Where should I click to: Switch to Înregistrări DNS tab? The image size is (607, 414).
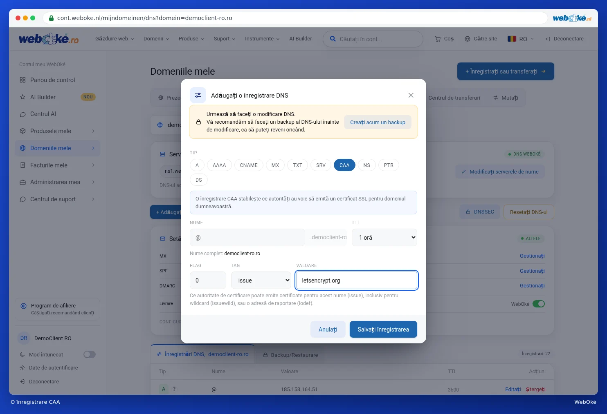(202, 354)
